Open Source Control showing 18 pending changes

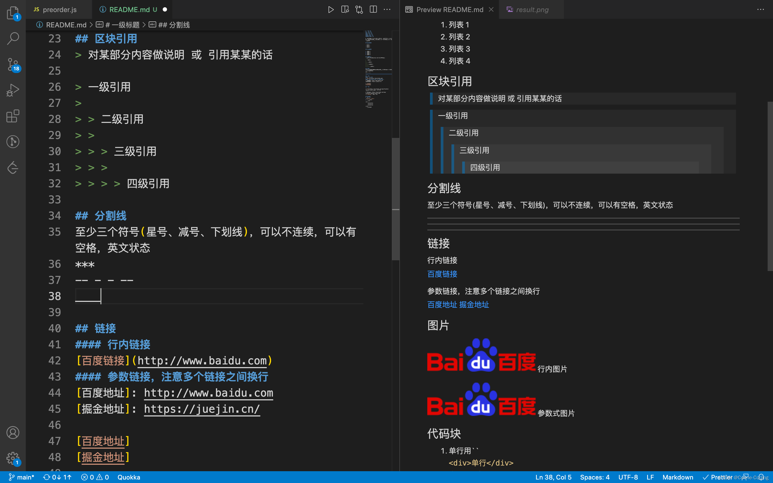pos(13,64)
